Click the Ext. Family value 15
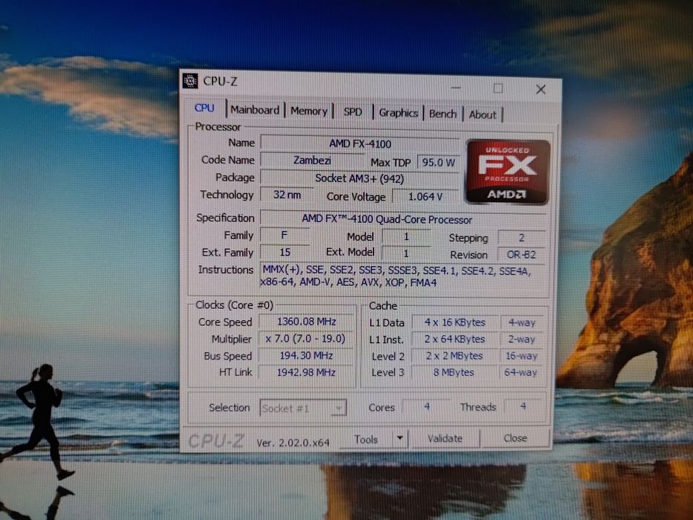 (x=284, y=252)
